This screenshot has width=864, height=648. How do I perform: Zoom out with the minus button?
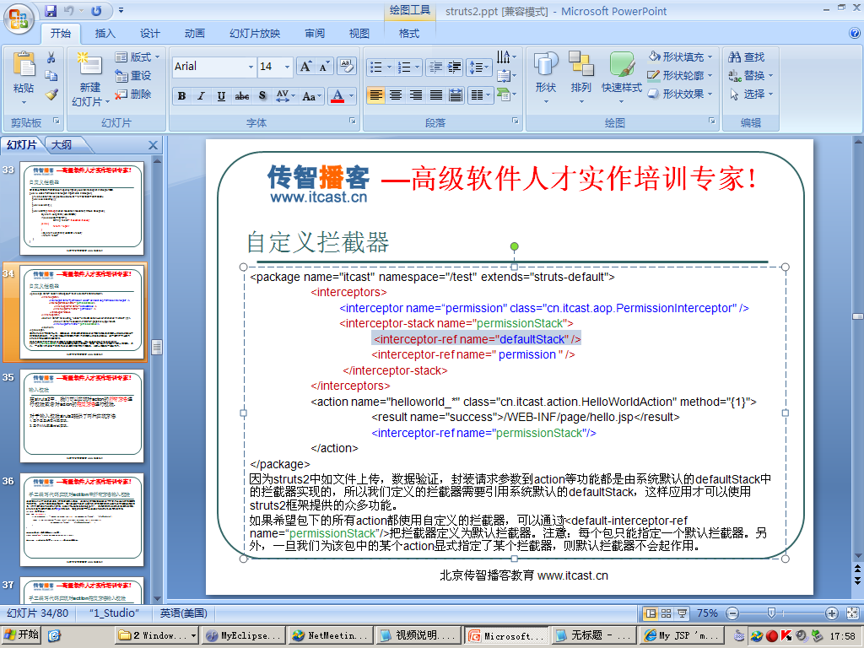tap(732, 613)
